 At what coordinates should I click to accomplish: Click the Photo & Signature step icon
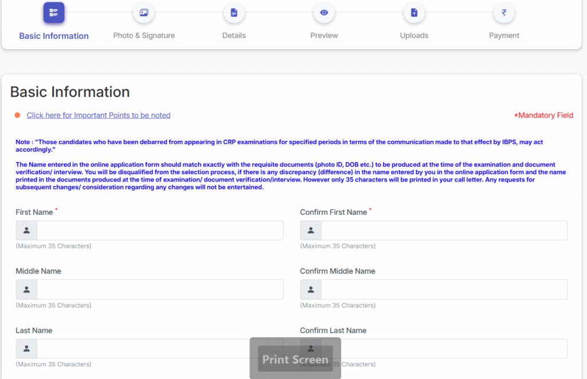[x=144, y=13]
